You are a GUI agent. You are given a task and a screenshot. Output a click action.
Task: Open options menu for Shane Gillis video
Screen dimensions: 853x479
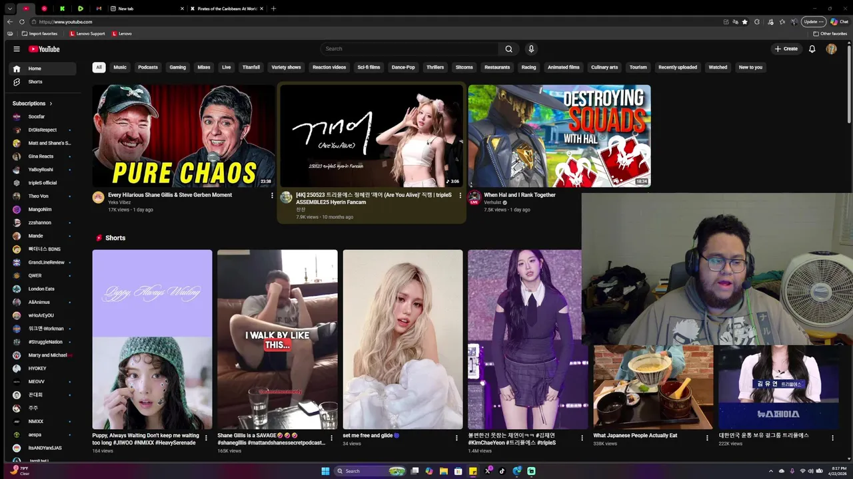pos(272,196)
